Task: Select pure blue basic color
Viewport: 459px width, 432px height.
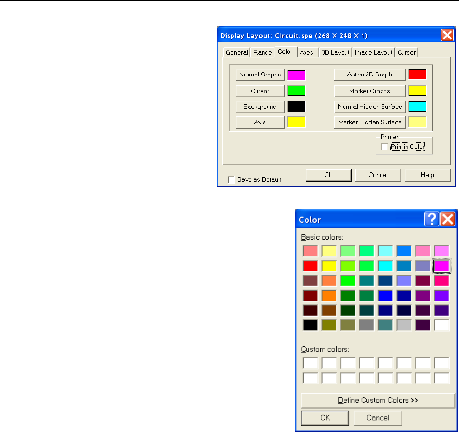Action: [385, 296]
